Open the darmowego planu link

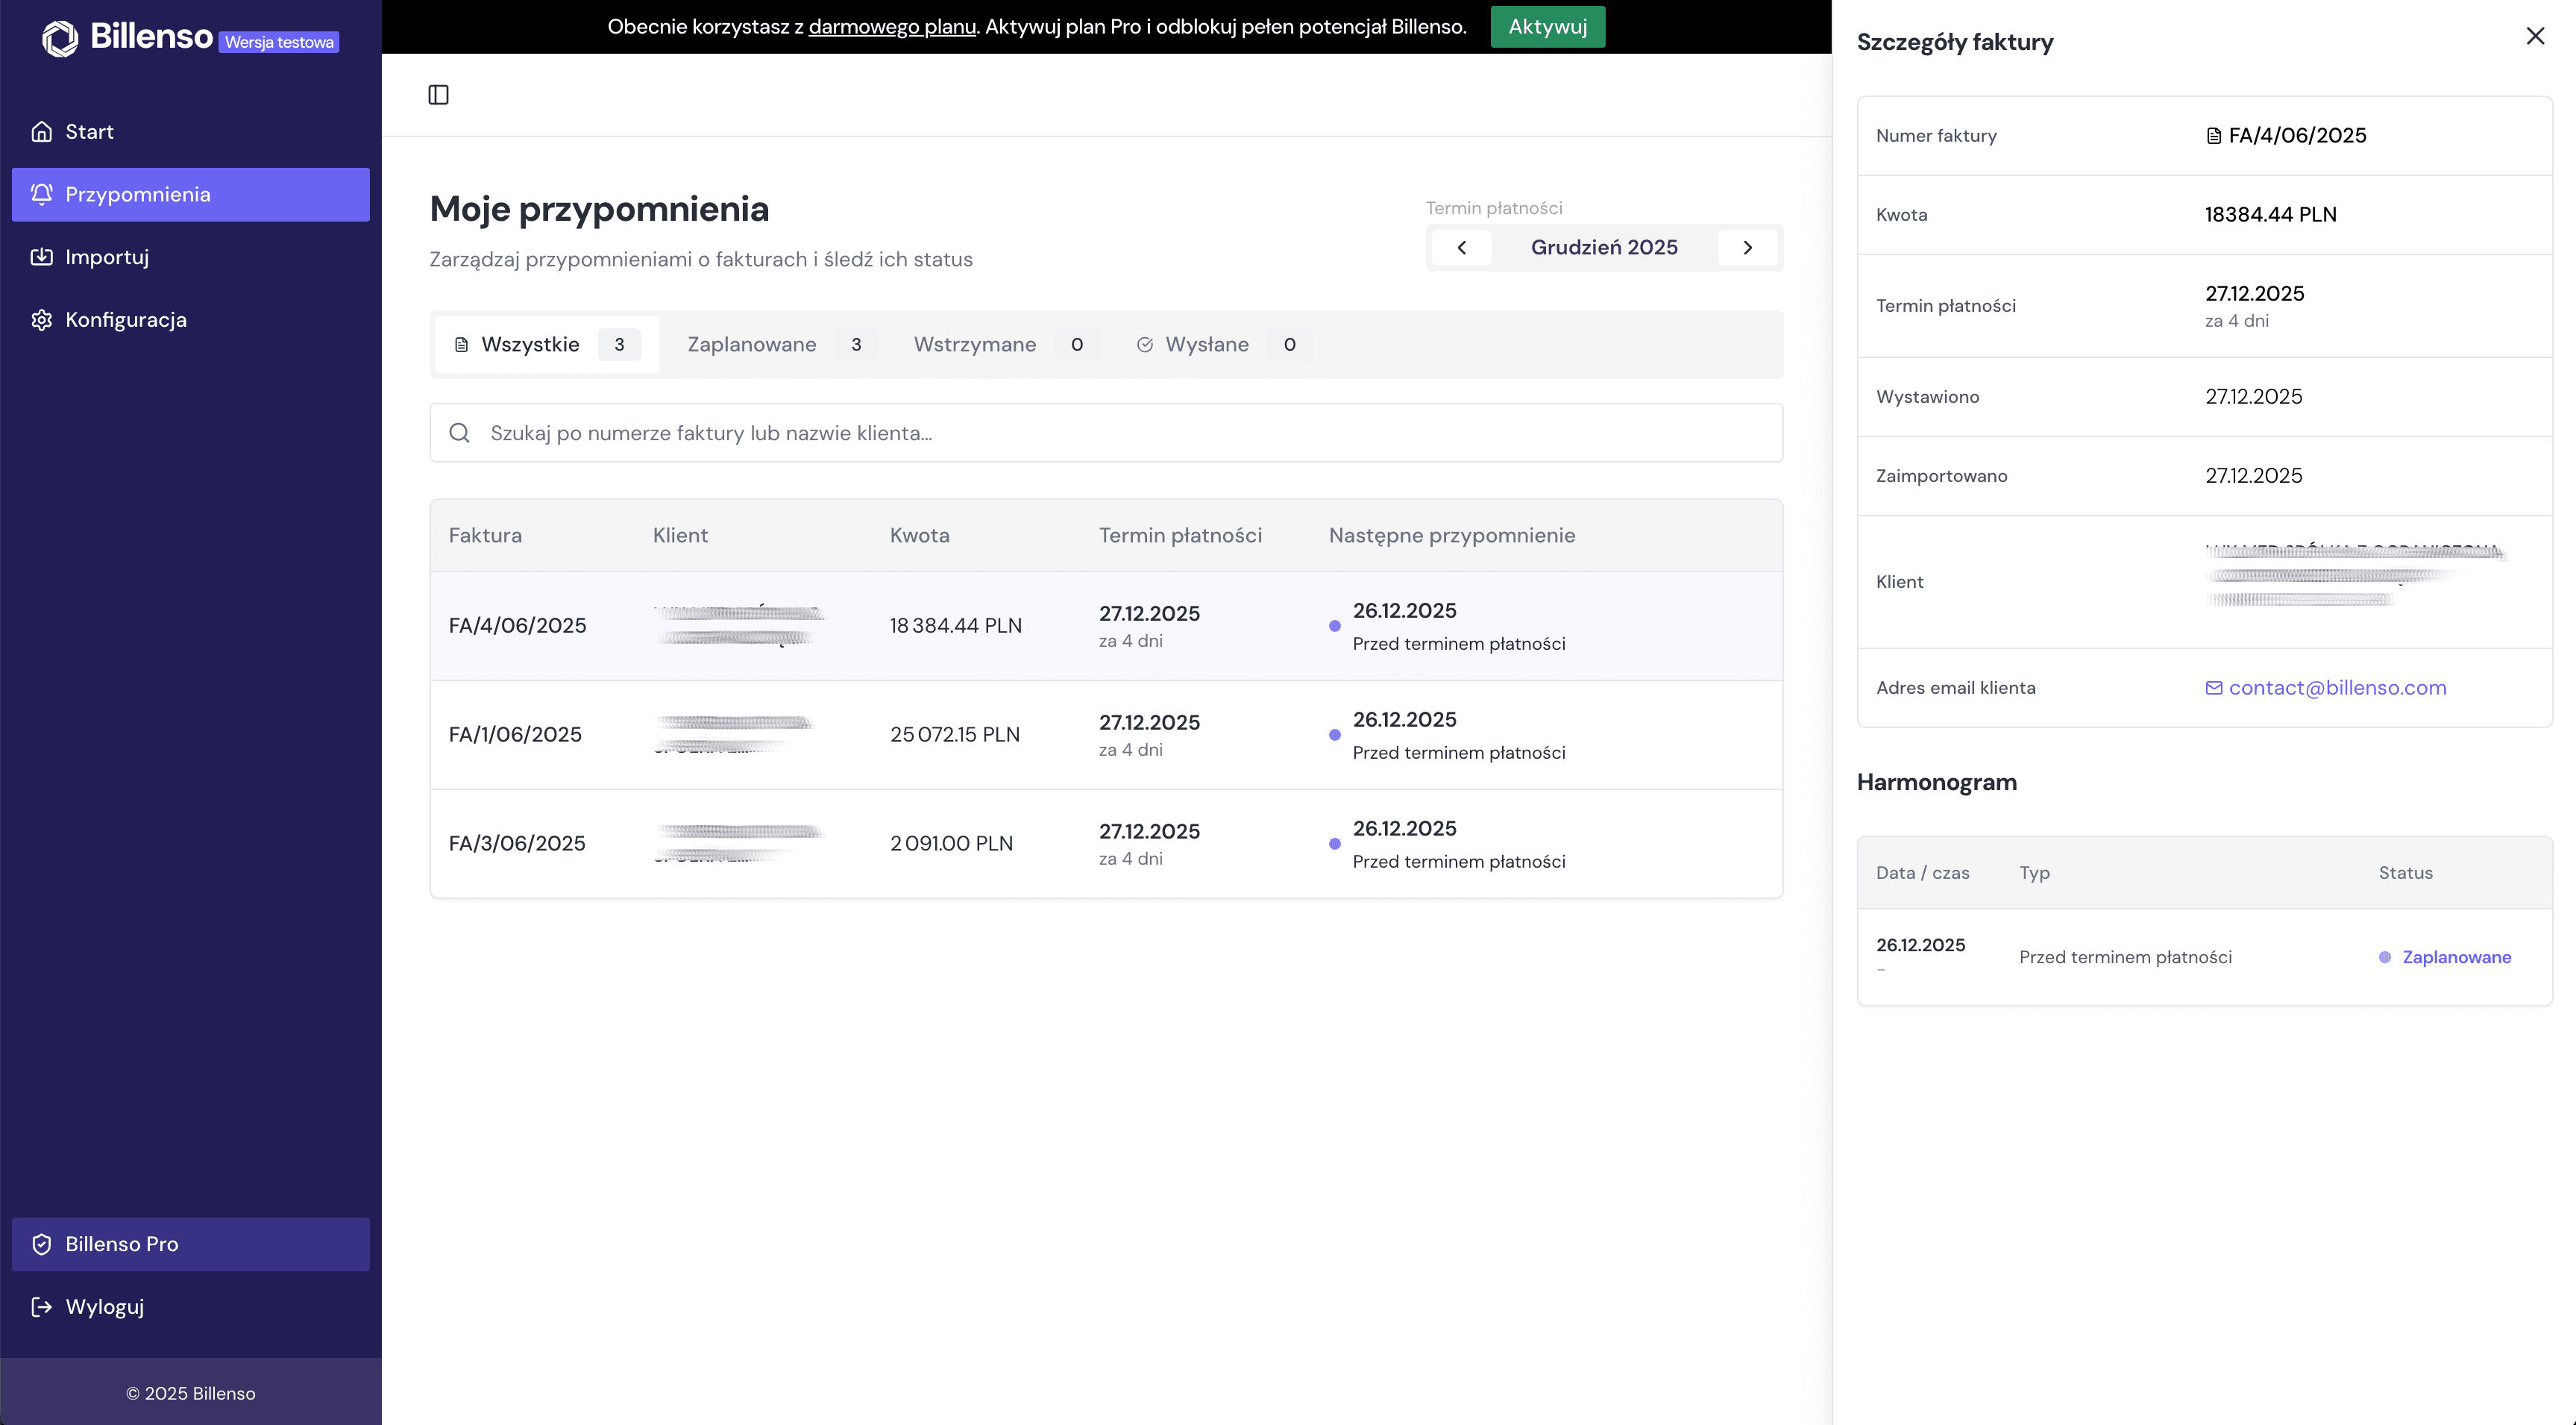(891, 27)
